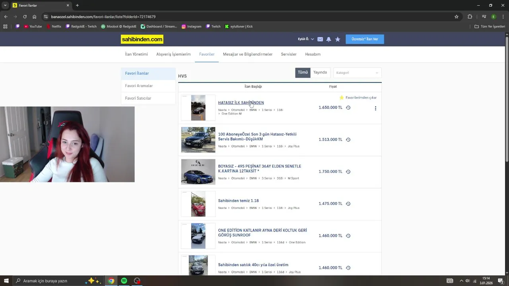Open the Chrome tab search dropdown arrow

(x=5, y=6)
